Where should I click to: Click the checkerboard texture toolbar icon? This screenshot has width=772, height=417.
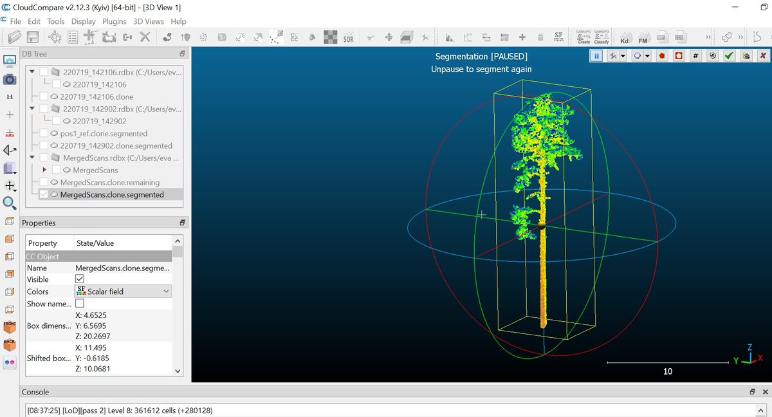click(x=330, y=37)
